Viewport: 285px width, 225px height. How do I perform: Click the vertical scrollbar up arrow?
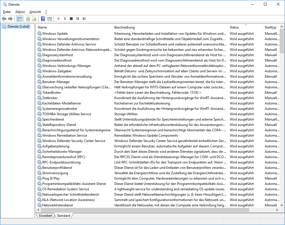click(x=282, y=27)
